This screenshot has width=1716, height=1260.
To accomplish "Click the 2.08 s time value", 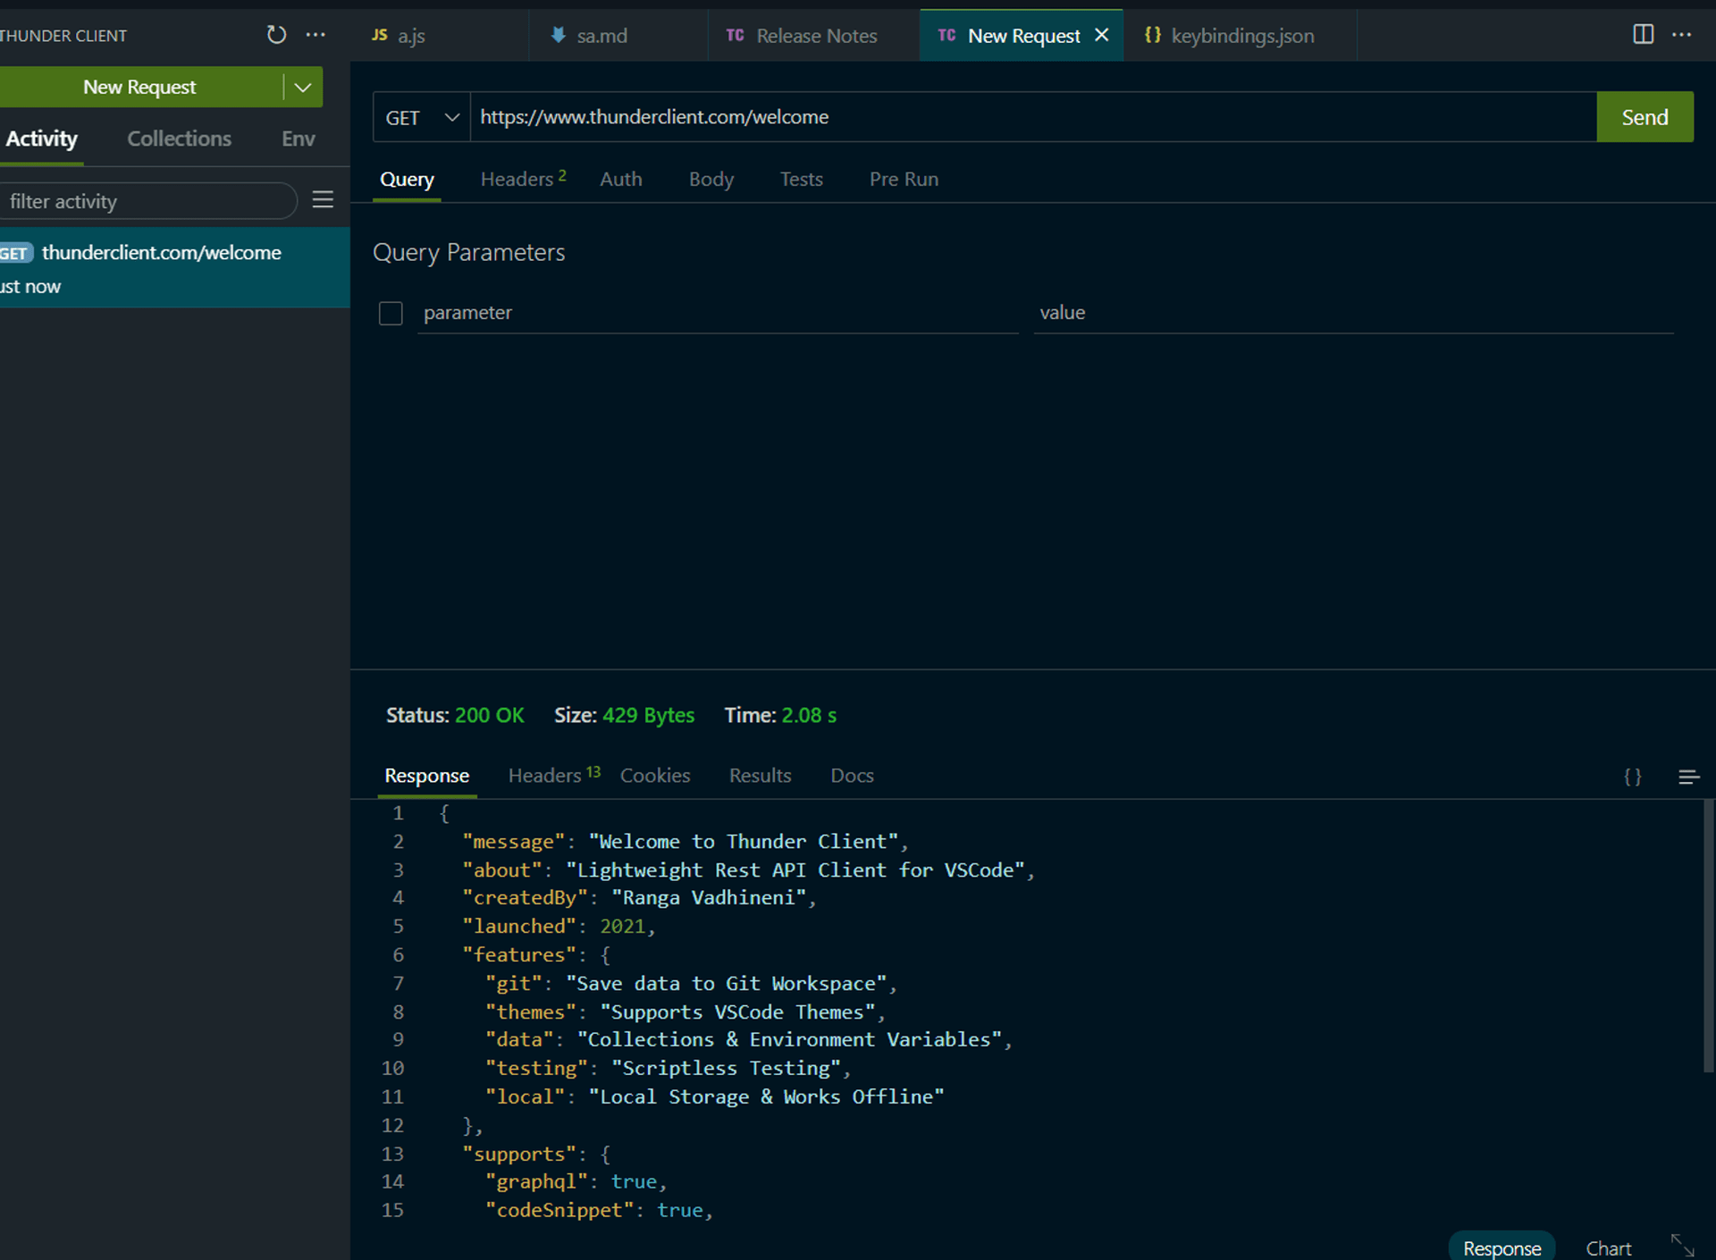I will 809,716.
